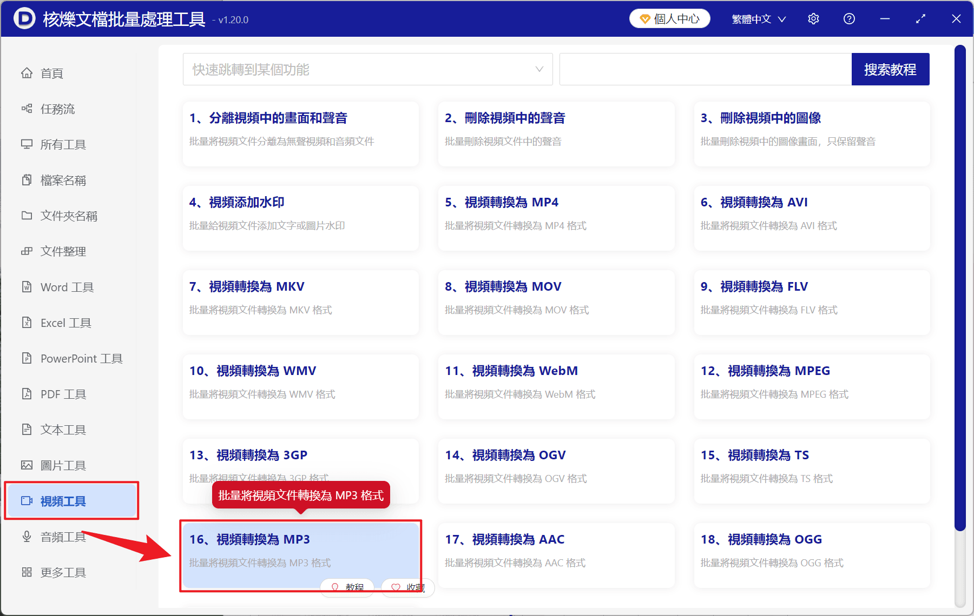Click the monitor icon beside 所有工具
Screen dimensions: 974x616
[27, 144]
